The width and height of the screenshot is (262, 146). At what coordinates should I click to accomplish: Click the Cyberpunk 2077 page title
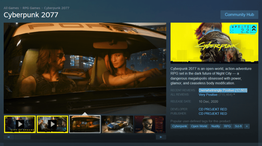click(31, 15)
